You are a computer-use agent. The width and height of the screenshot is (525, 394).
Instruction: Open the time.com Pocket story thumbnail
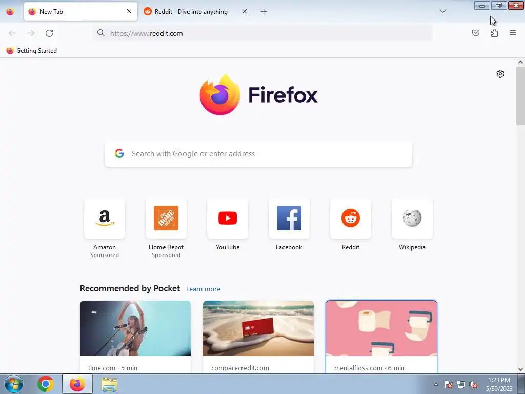pyautogui.click(x=135, y=328)
